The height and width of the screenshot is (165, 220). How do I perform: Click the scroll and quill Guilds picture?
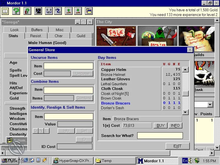pyautogui.click(x=197, y=39)
